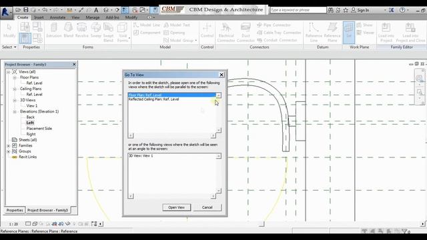Viewport: 427px width, 240px height.
Task: Collapse the 3D Views node
Action: 15,101
